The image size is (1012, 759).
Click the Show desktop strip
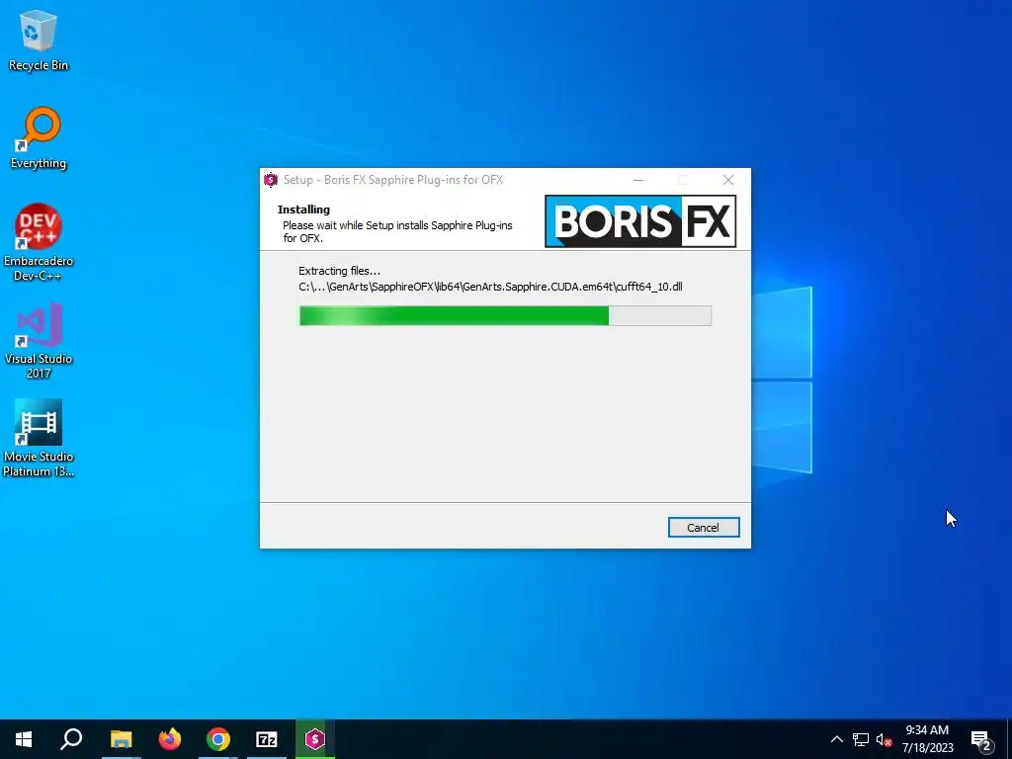[1008, 739]
